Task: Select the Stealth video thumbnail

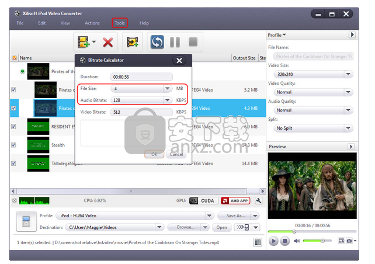Action: click(39, 145)
